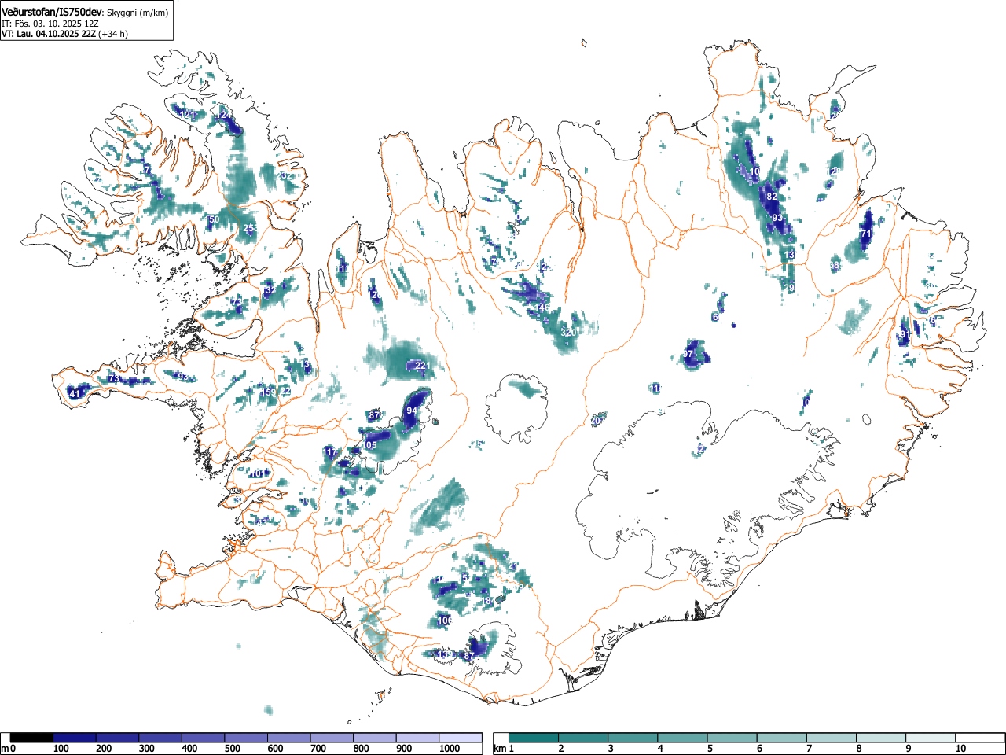Click the '320' visibility value on the map
The width and height of the screenshot is (1006, 755).
click(568, 333)
